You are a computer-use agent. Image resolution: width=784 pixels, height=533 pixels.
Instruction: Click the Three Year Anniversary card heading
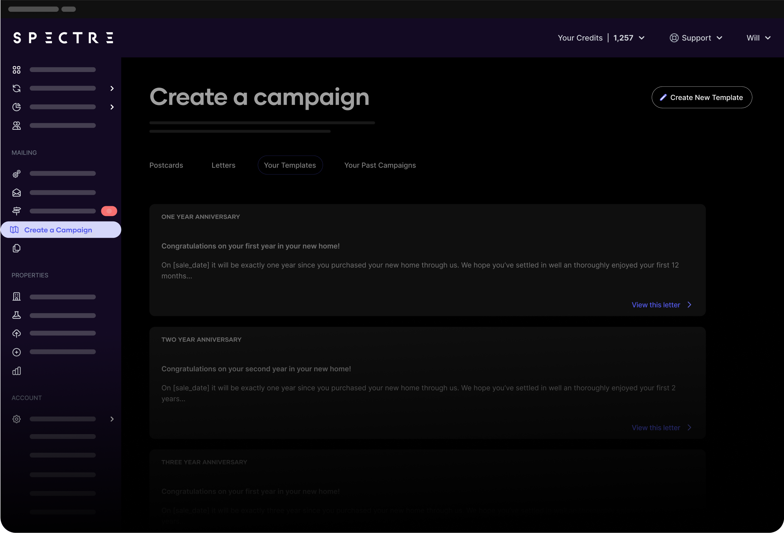(x=204, y=462)
